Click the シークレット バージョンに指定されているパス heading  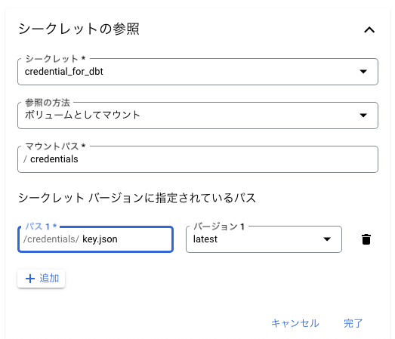point(137,198)
